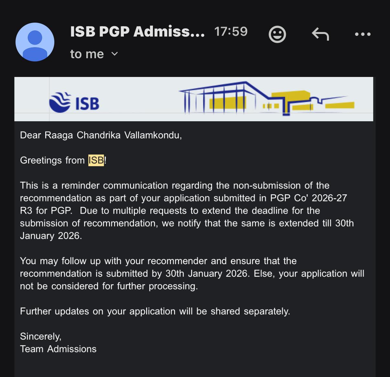390x377 pixels.
Task: Click the 17:59 timestamp
Action: [x=231, y=31]
